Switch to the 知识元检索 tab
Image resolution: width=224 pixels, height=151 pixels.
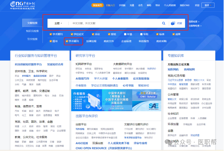32,31
